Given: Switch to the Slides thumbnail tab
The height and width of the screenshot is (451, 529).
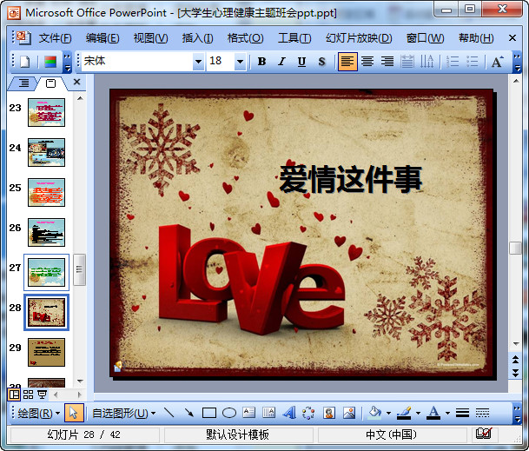Looking at the screenshot, I should [50, 83].
